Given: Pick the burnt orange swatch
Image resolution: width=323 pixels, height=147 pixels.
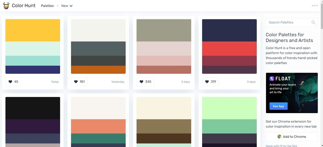Looking at the screenshot, I should click(x=98, y=70).
